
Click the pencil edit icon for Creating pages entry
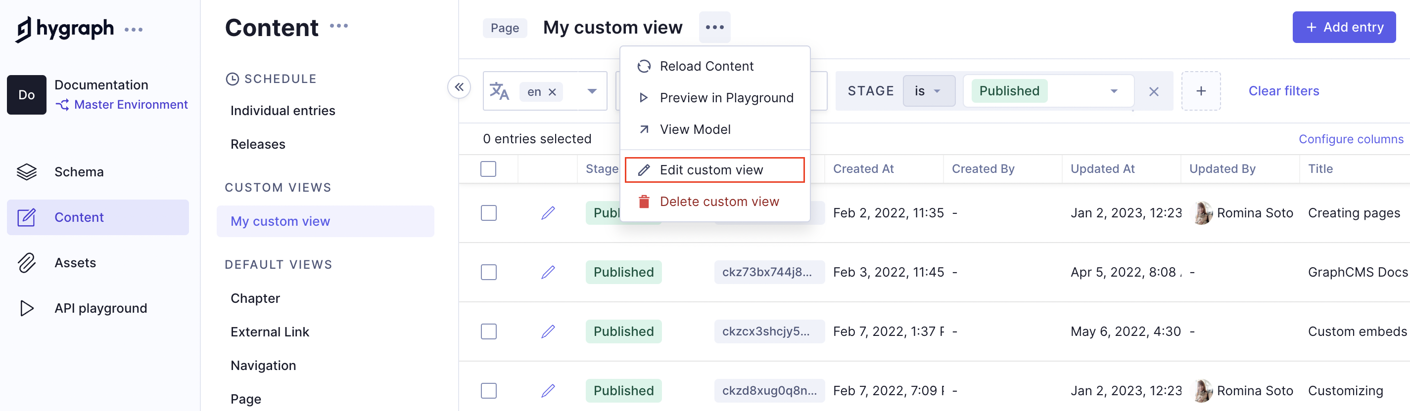coord(548,213)
